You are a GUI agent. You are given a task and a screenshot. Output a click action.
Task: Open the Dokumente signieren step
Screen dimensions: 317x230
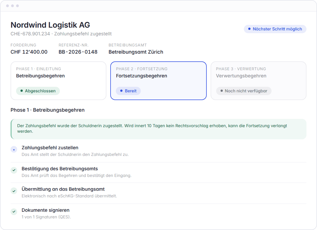point(158,214)
